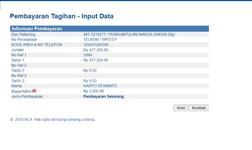The height and width of the screenshot is (150, 252).
Task: Click account value 497-3215577 / PERKUMPULAN WARGA GREEN
Action: pyautogui.click(x=129, y=34)
